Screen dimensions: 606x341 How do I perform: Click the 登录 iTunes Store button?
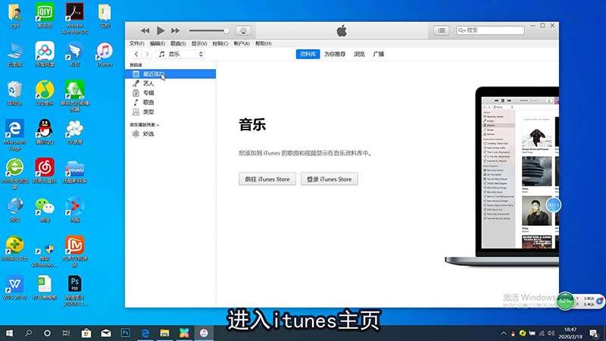pos(330,179)
